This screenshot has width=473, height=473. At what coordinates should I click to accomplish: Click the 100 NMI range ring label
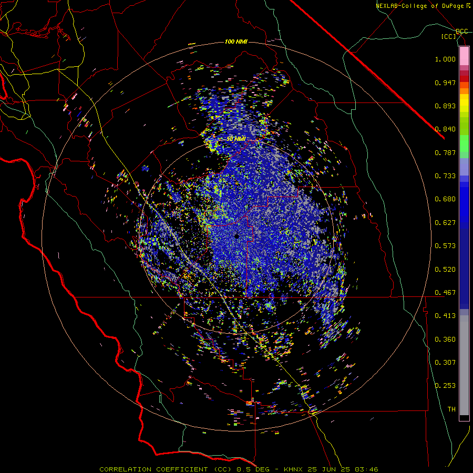coord(236,42)
